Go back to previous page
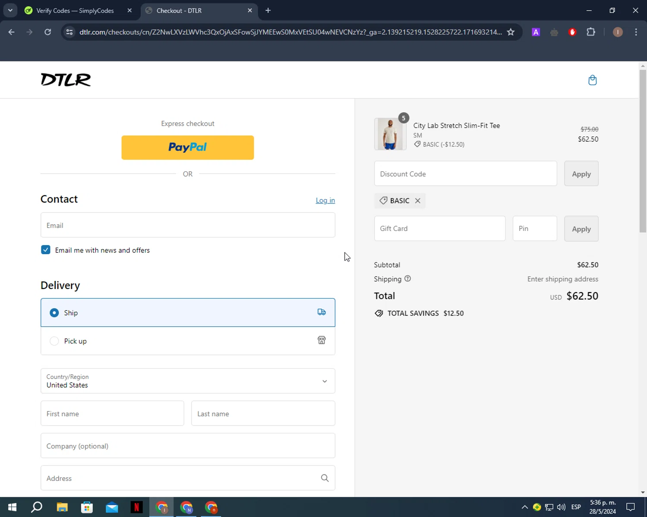This screenshot has height=517, width=647. [12, 32]
